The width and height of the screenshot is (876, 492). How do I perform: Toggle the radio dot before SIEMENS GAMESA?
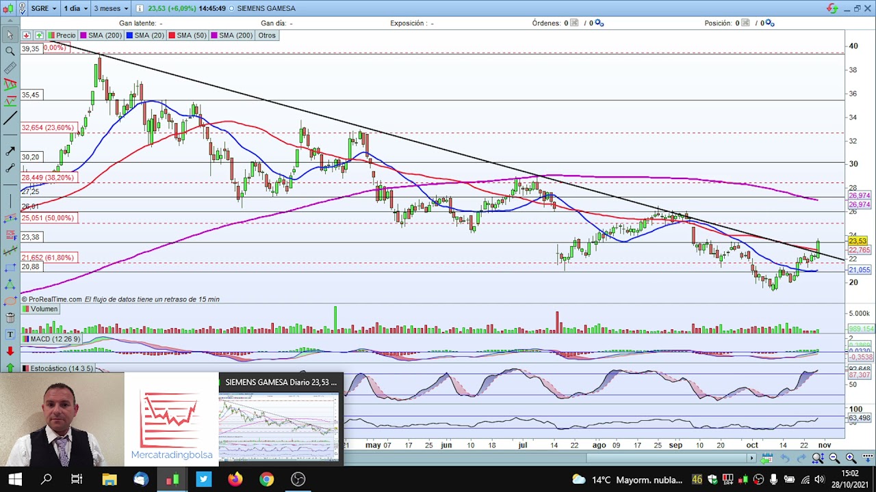231,8
